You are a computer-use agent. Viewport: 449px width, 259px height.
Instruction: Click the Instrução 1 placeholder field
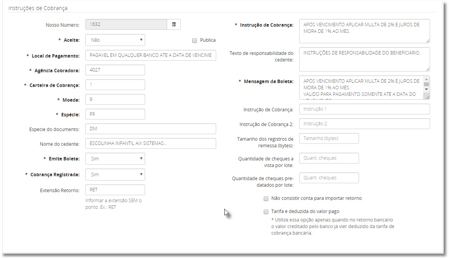364,109
